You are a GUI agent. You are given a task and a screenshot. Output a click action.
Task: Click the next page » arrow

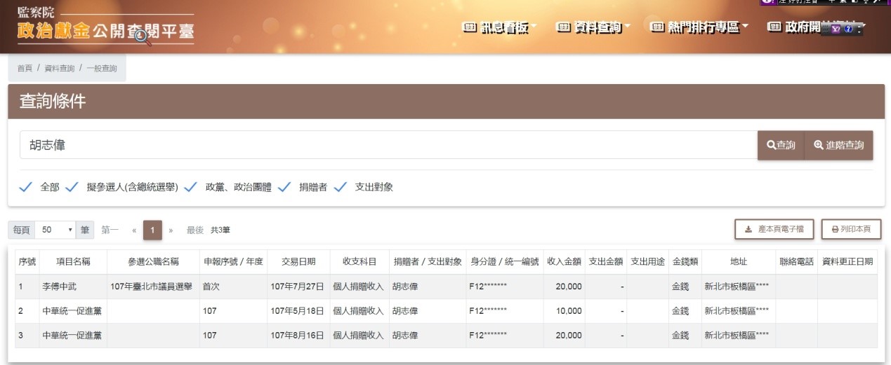171,230
